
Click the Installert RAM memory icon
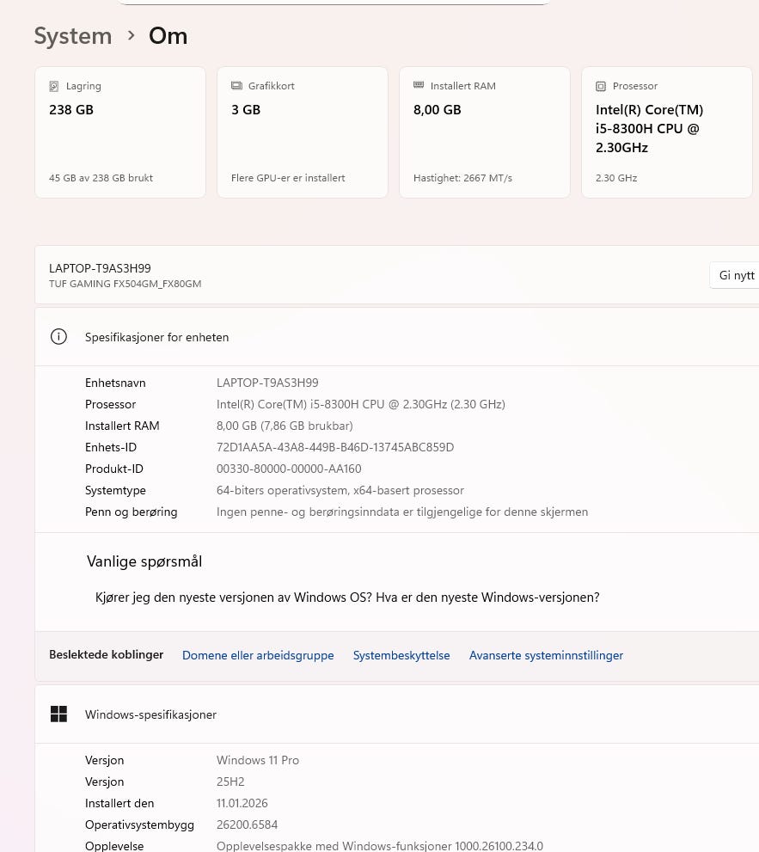click(x=419, y=86)
